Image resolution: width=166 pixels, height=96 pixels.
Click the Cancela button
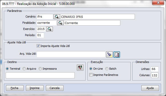click(55, 88)
